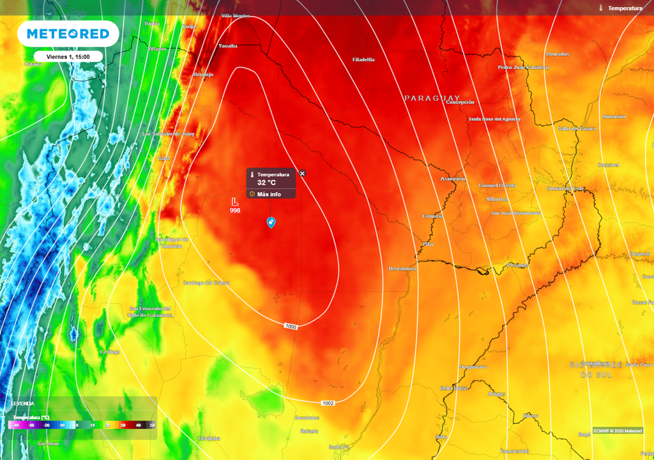Screen dimensions: 654x460
Task: Click the -40 end of temperature legend
Action: point(16,425)
